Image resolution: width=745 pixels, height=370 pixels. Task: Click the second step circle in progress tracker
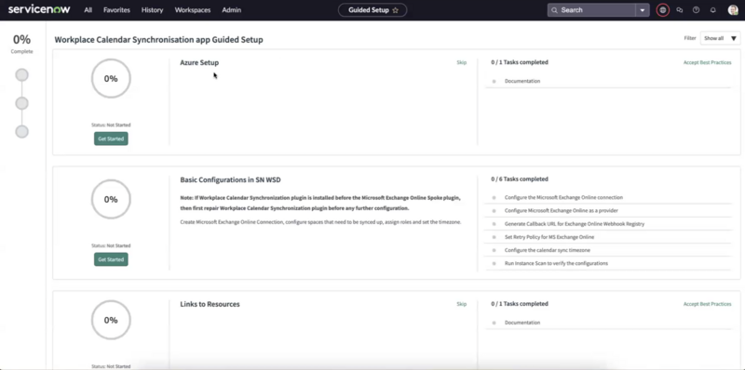21,103
